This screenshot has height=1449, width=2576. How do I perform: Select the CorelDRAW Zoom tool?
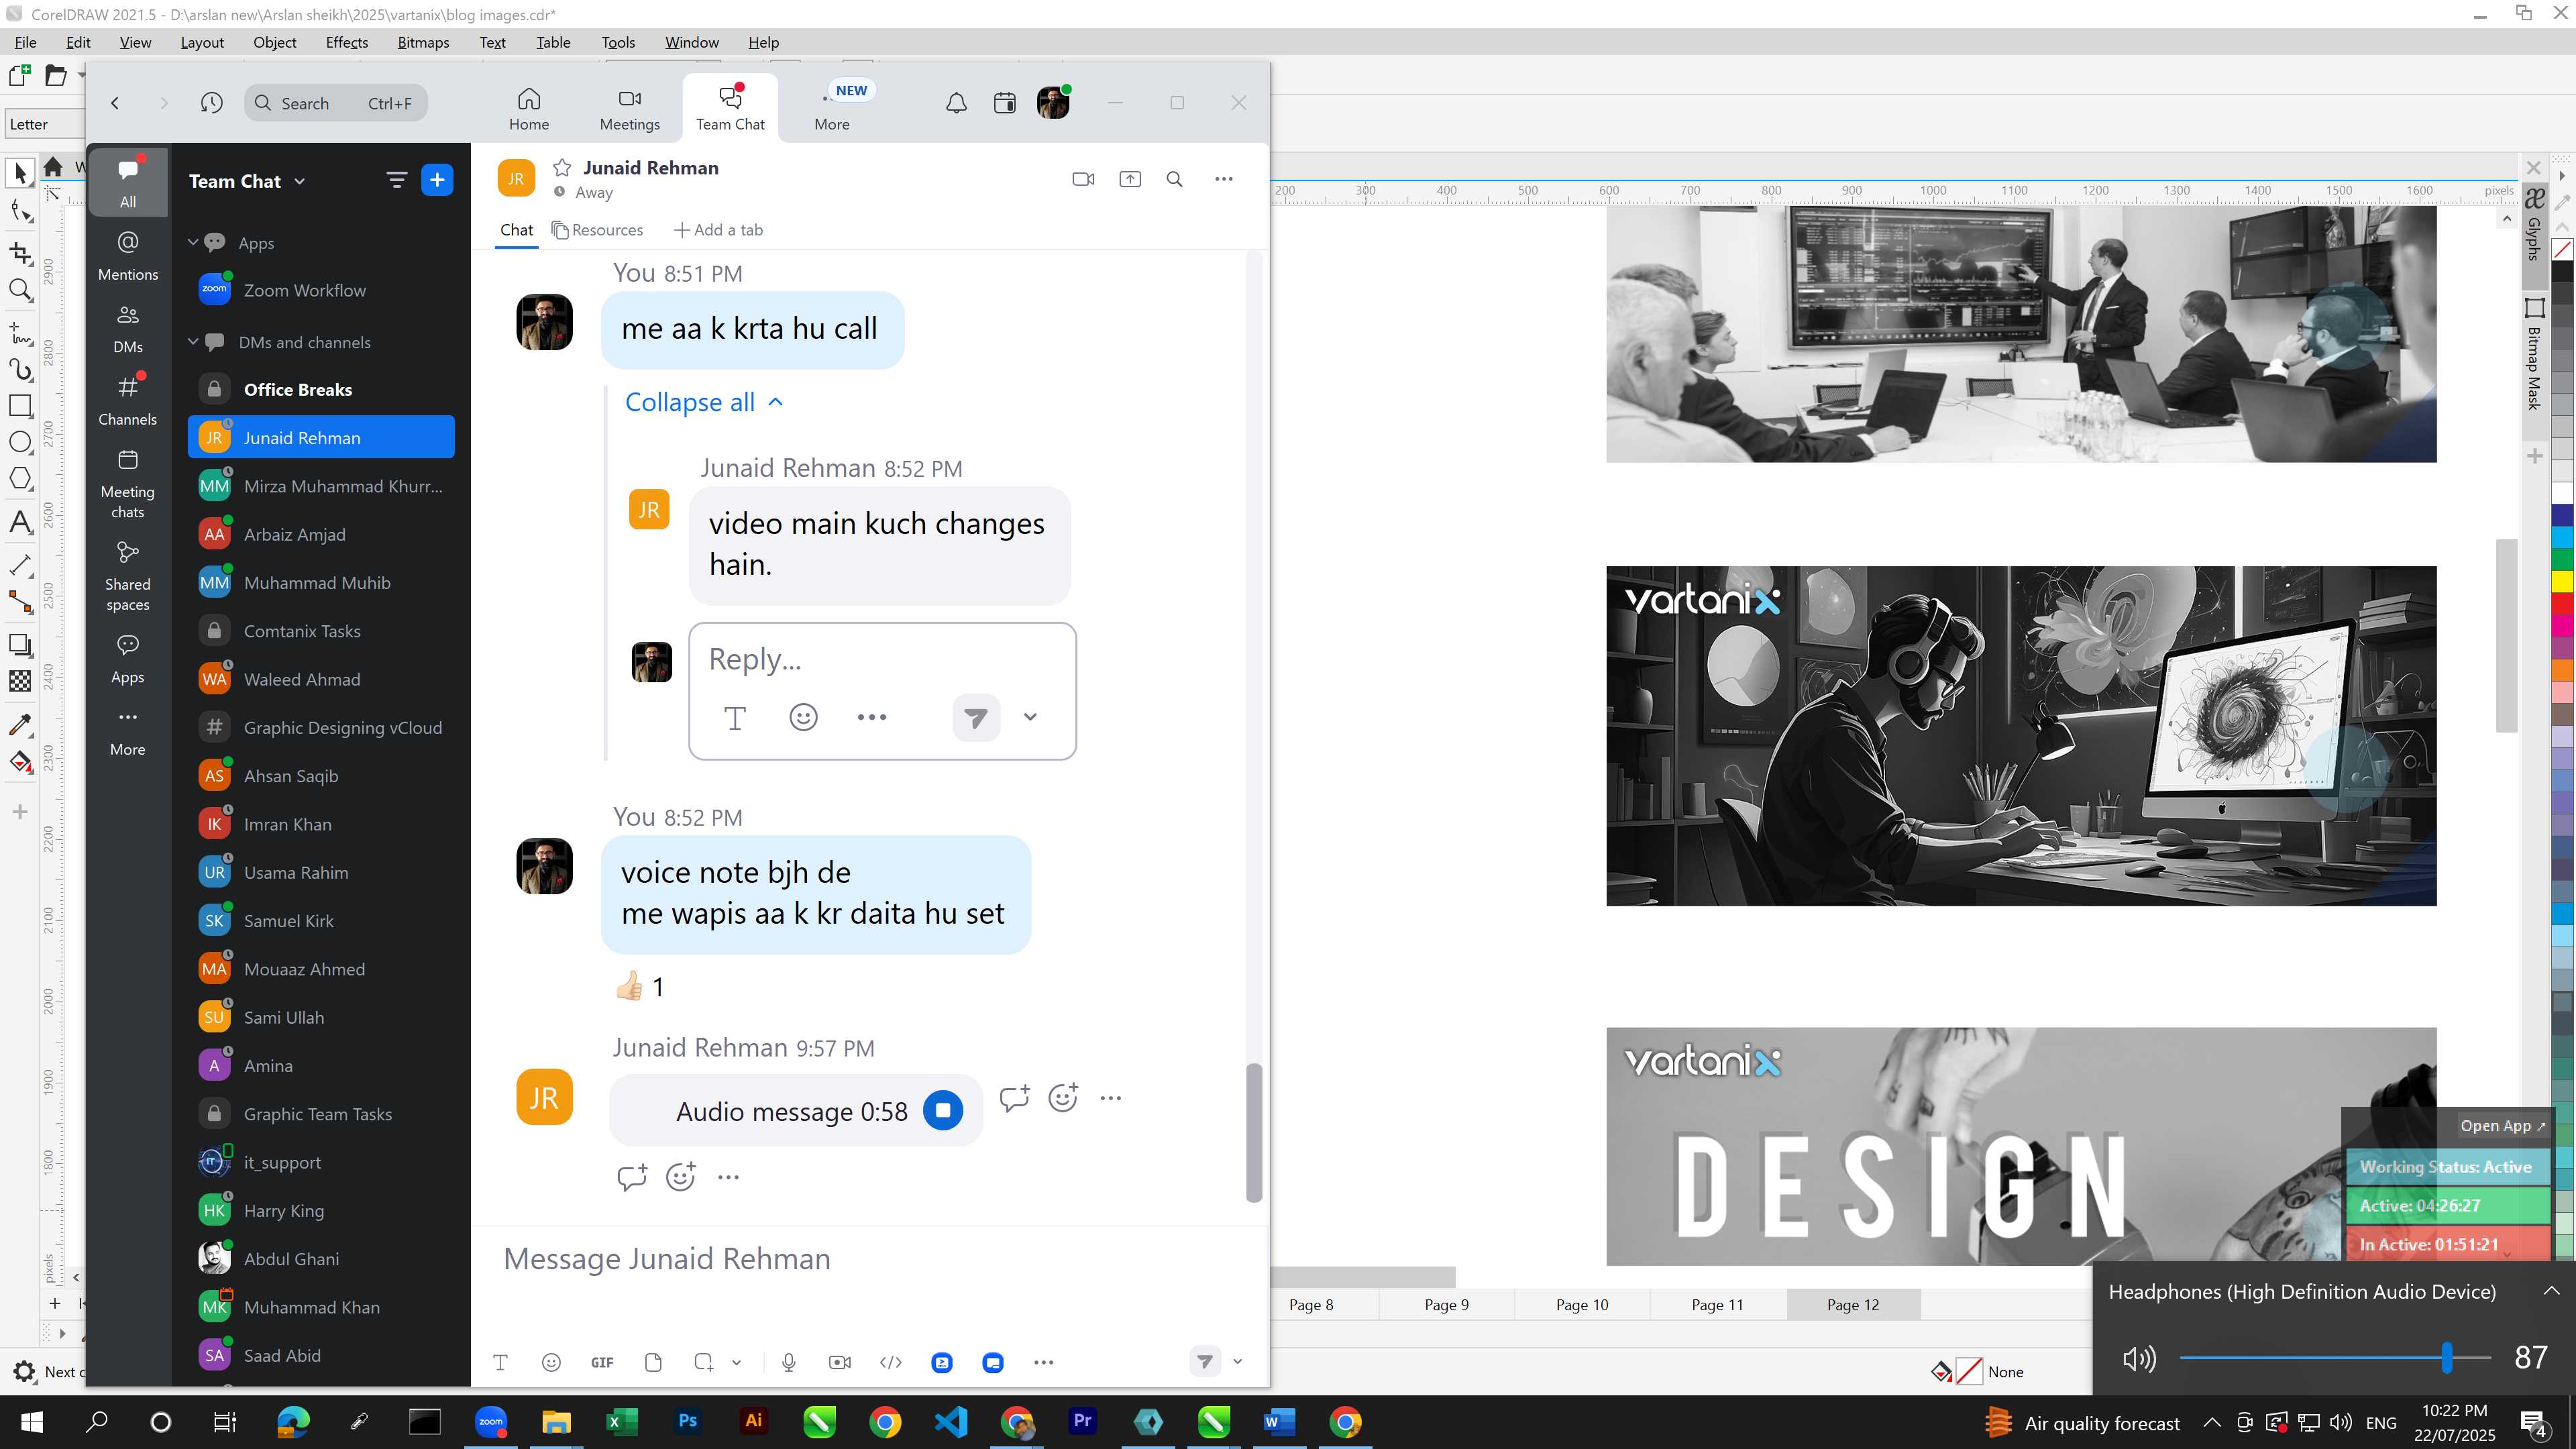pyautogui.click(x=20, y=291)
